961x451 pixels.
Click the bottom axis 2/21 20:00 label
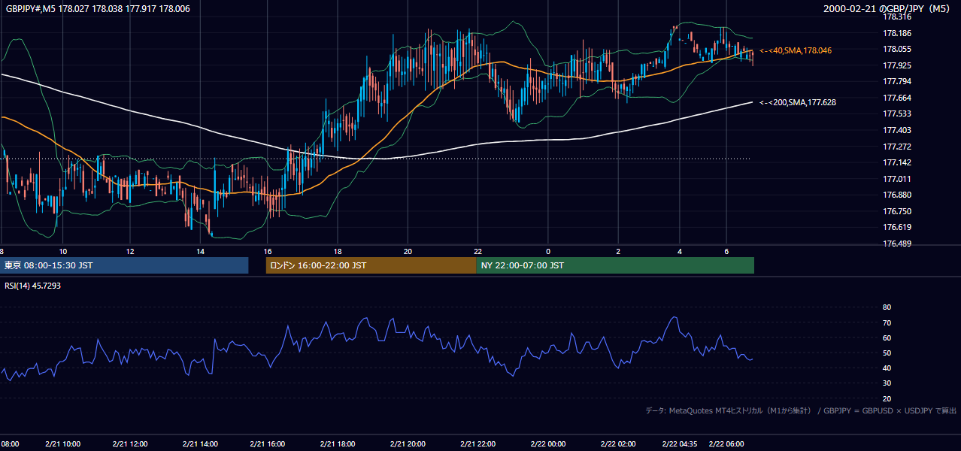[x=408, y=443]
